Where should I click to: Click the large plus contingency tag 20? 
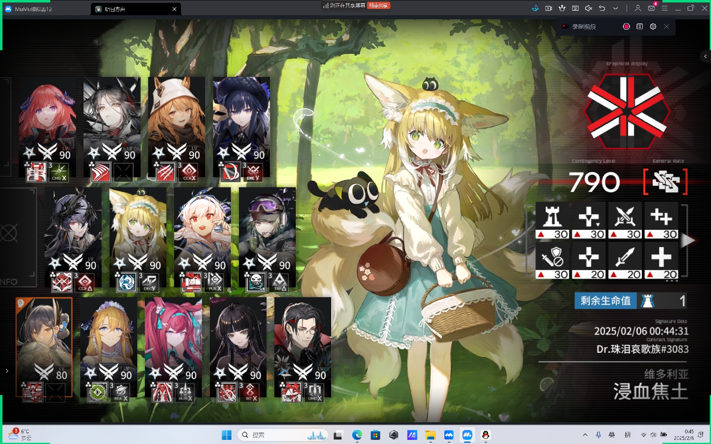(661, 261)
